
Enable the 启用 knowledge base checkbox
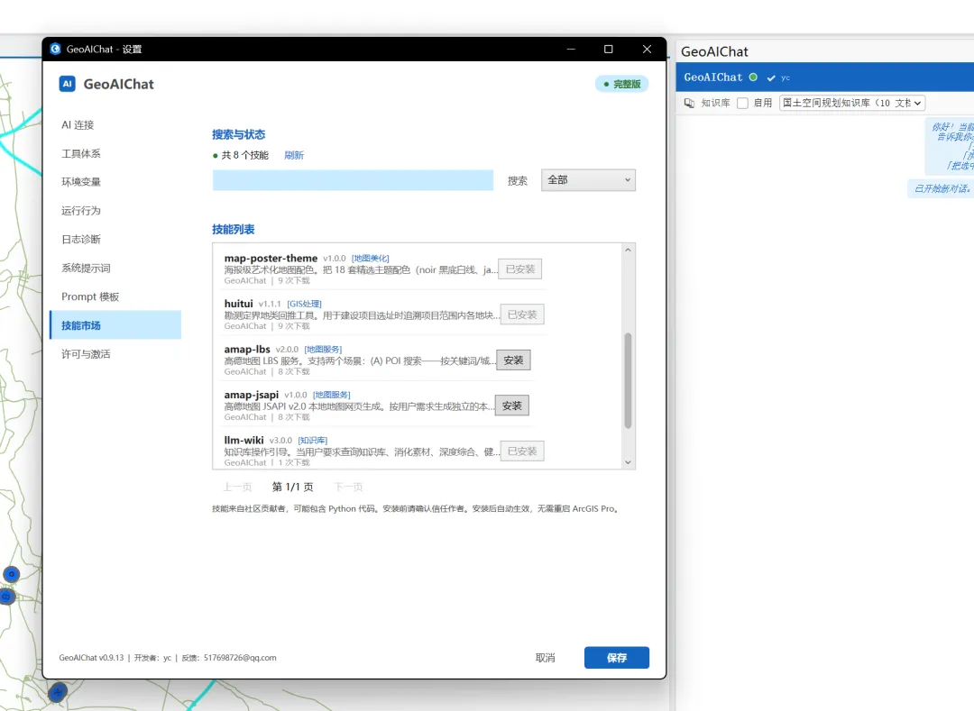tap(742, 103)
